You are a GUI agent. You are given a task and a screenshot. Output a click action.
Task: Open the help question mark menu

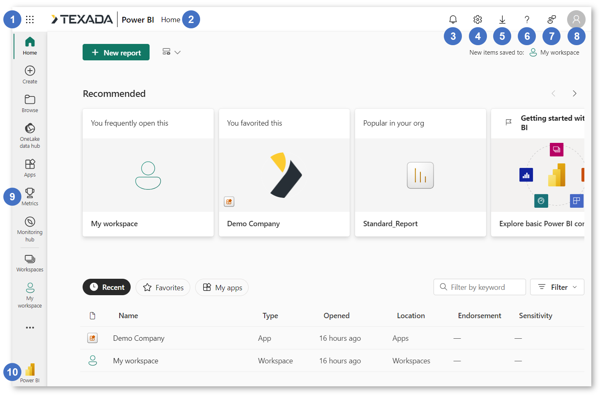527,19
